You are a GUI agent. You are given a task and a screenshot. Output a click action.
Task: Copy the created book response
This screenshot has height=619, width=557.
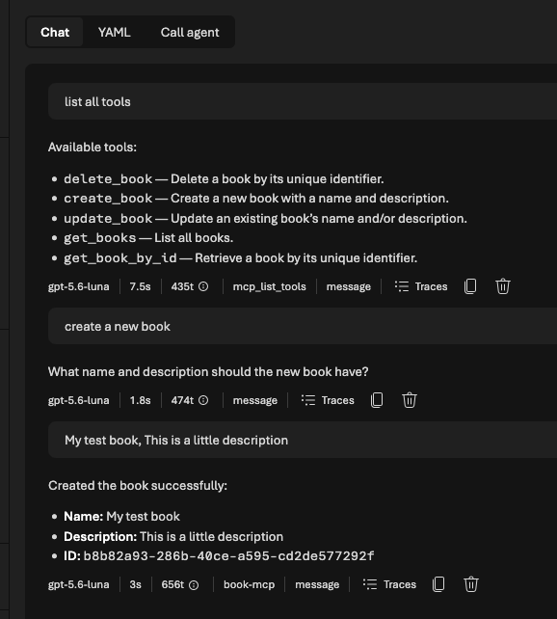point(438,584)
